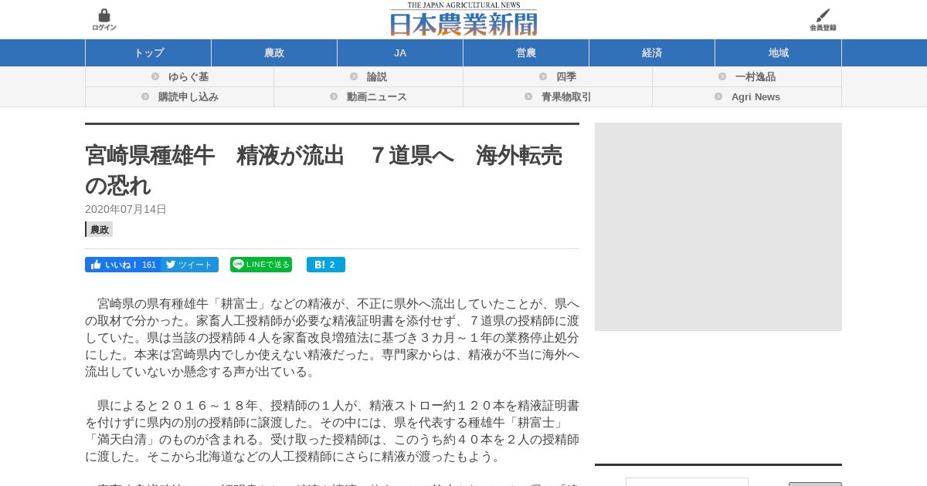The width and height of the screenshot is (927, 486).
Task: Open the 営農 navigation tab
Action: tap(526, 52)
